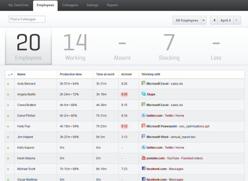The image size is (248, 181).
Task: Click the Twitter icon in Darryl Philbin's row
Action: 143,116
